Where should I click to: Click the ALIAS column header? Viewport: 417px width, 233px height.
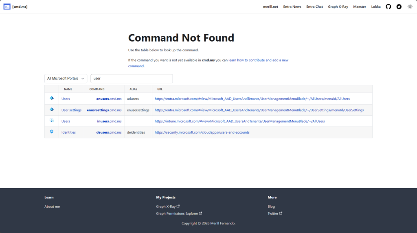[133, 89]
